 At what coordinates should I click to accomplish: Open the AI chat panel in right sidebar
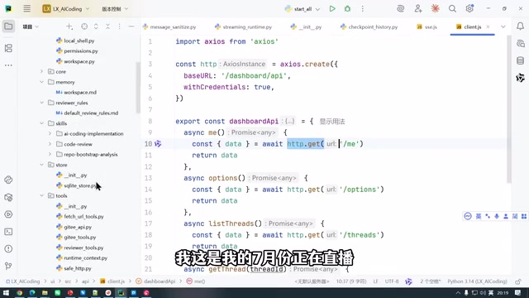(520, 44)
